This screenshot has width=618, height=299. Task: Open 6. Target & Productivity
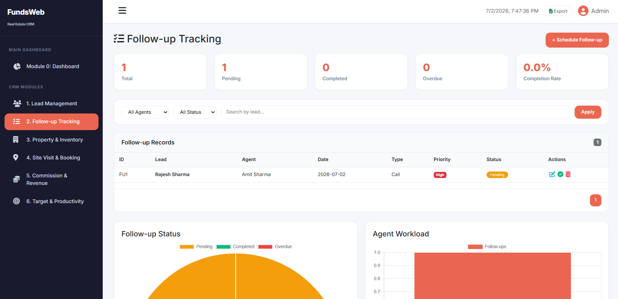pos(52,201)
